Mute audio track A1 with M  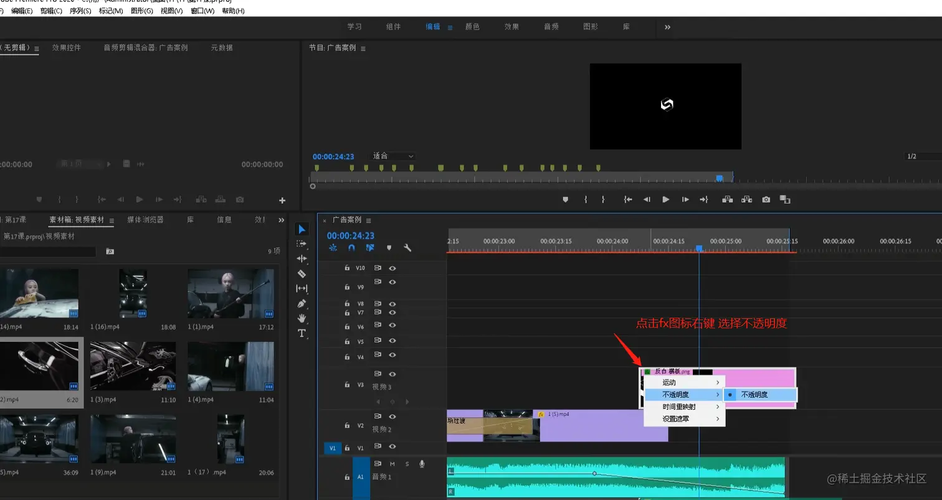(x=392, y=464)
